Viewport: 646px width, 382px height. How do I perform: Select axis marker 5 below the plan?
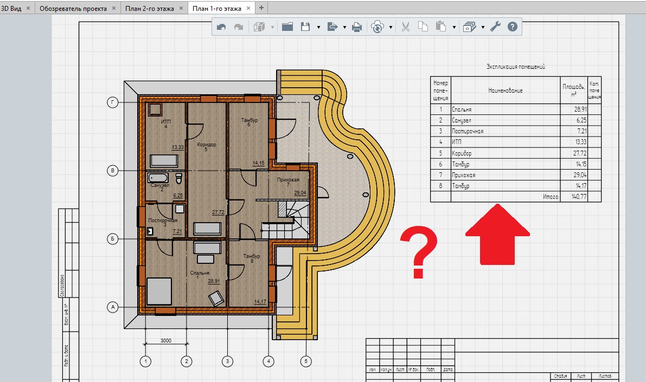306,361
